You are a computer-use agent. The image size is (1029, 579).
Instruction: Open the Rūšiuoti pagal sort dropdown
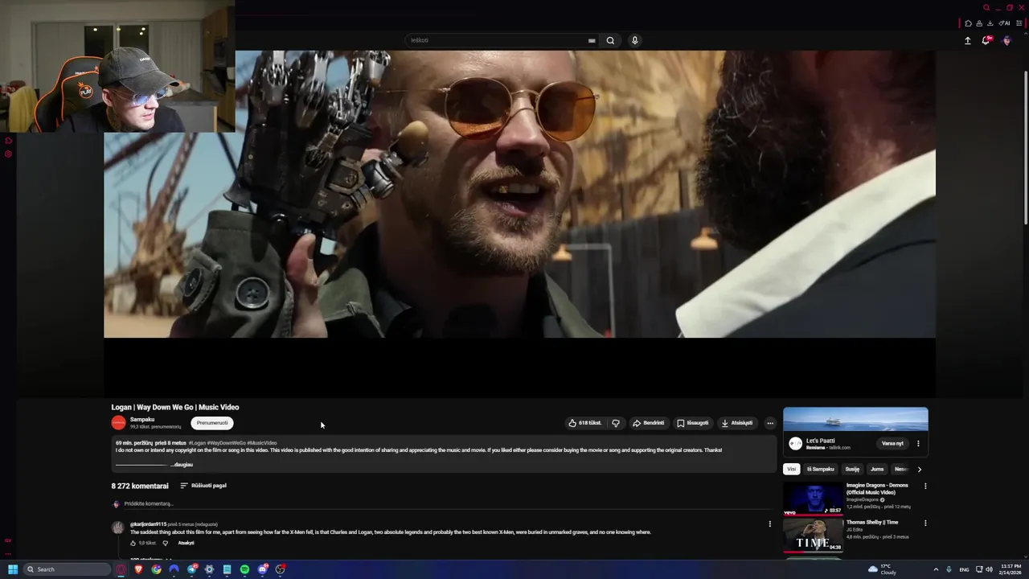click(203, 486)
